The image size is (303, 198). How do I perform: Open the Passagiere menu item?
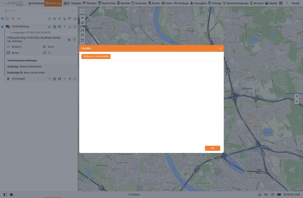(198, 3)
